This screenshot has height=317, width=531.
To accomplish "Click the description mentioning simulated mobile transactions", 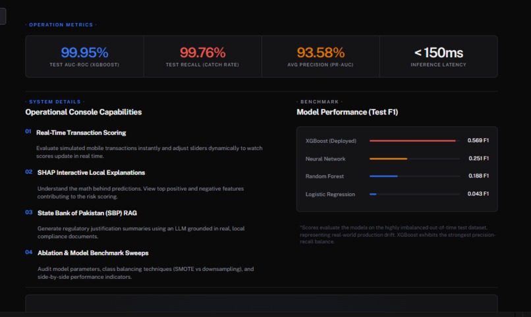I will pyautogui.click(x=150, y=152).
